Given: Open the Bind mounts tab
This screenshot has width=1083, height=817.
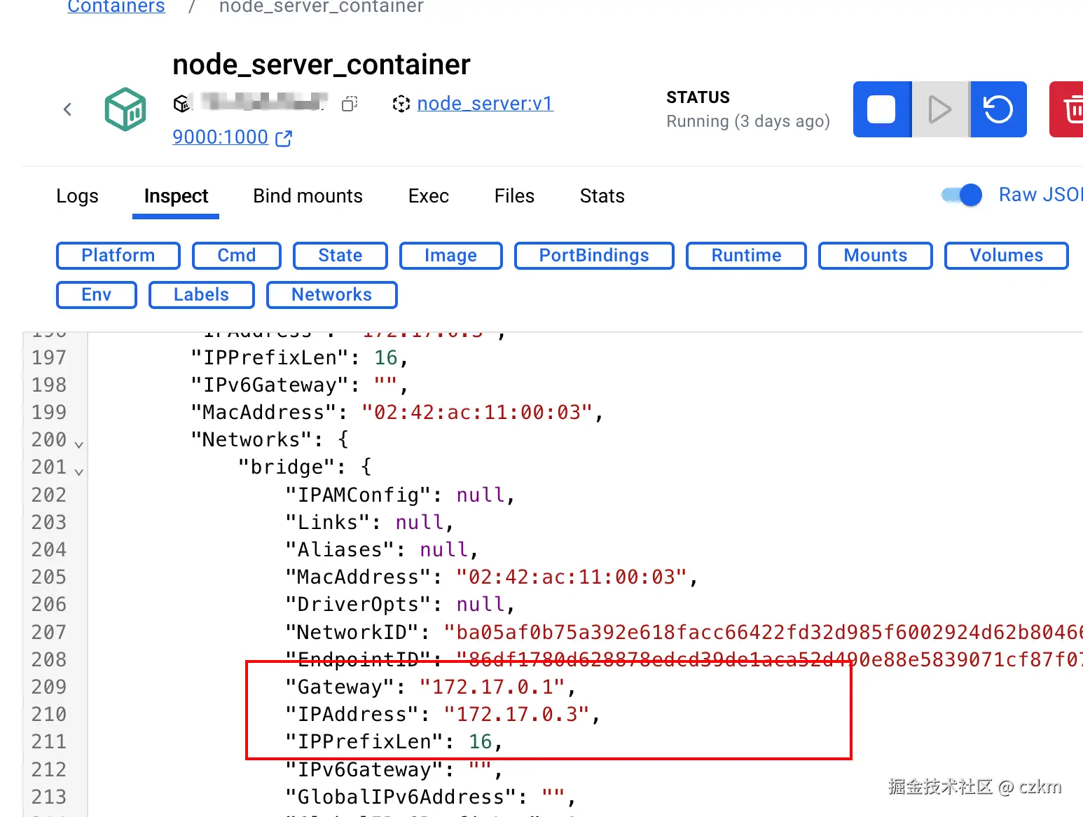Looking at the screenshot, I should click(x=308, y=196).
